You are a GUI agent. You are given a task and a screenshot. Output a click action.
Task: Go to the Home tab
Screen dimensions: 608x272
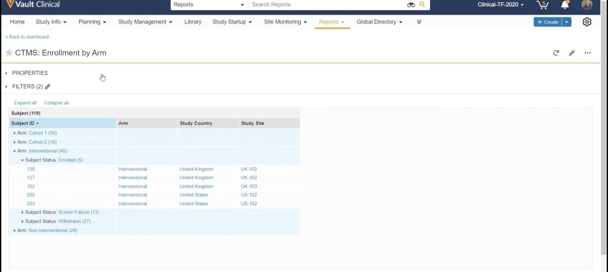click(x=17, y=22)
